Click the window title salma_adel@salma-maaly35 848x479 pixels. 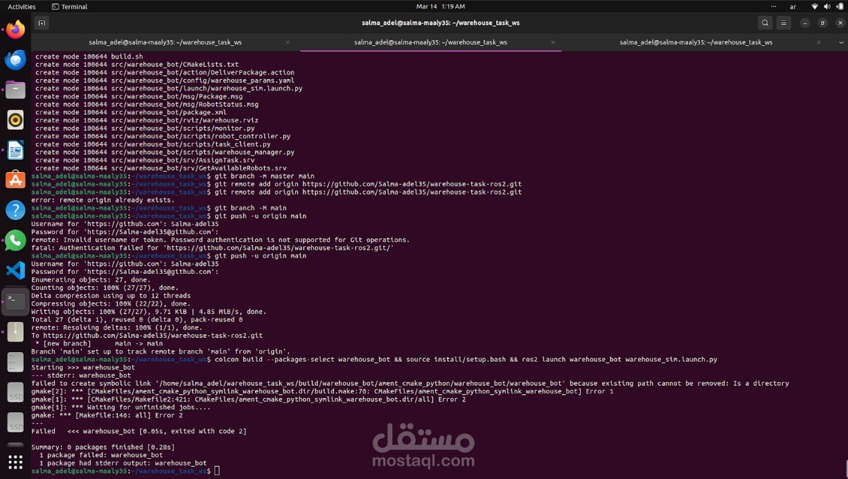tap(440, 23)
